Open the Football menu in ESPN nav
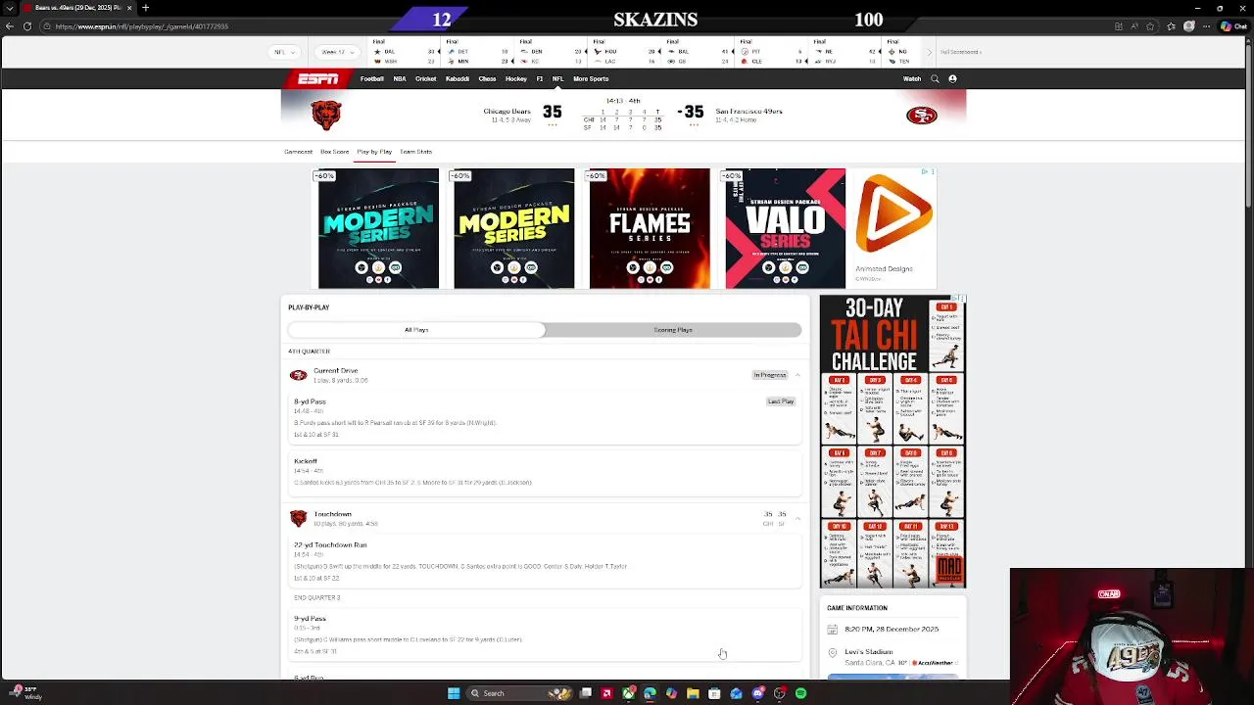 click(372, 78)
